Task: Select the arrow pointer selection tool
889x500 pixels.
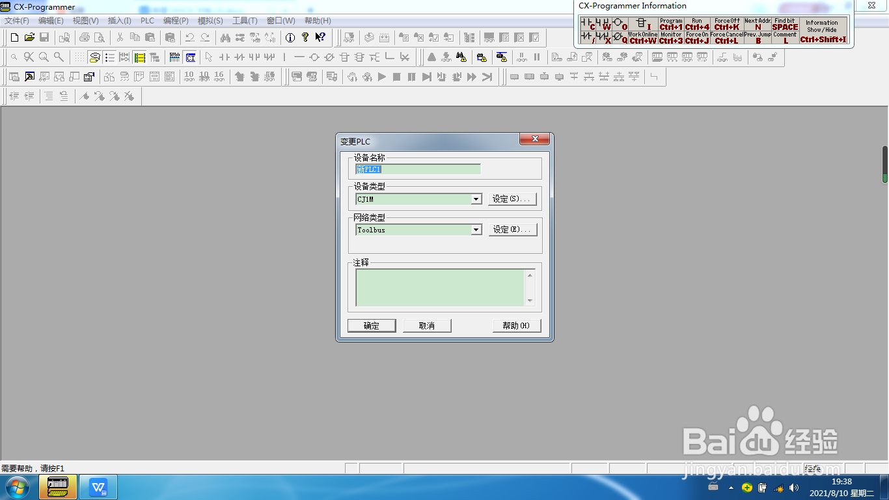Action: coord(209,57)
